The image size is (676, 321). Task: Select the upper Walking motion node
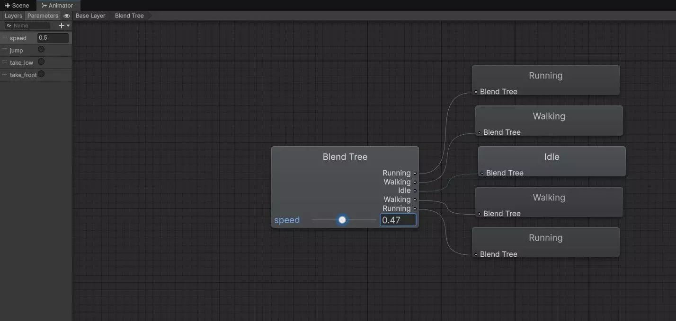pos(549,121)
